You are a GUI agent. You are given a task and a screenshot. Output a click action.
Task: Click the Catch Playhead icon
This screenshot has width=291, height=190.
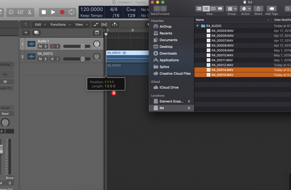[x=115, y=24]
